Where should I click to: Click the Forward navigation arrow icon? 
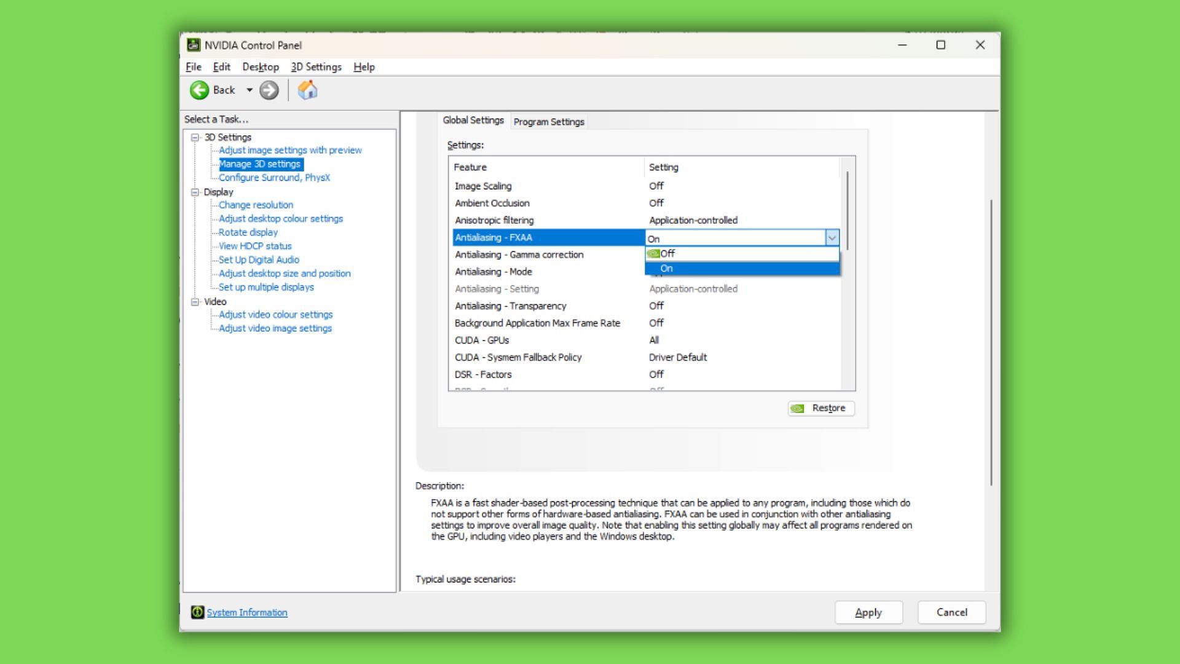269,90
